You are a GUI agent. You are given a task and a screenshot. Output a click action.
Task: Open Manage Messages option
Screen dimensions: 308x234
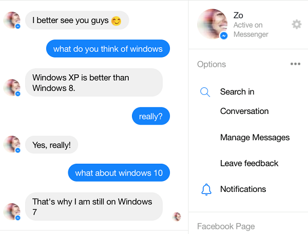click(x=255, y=138)
